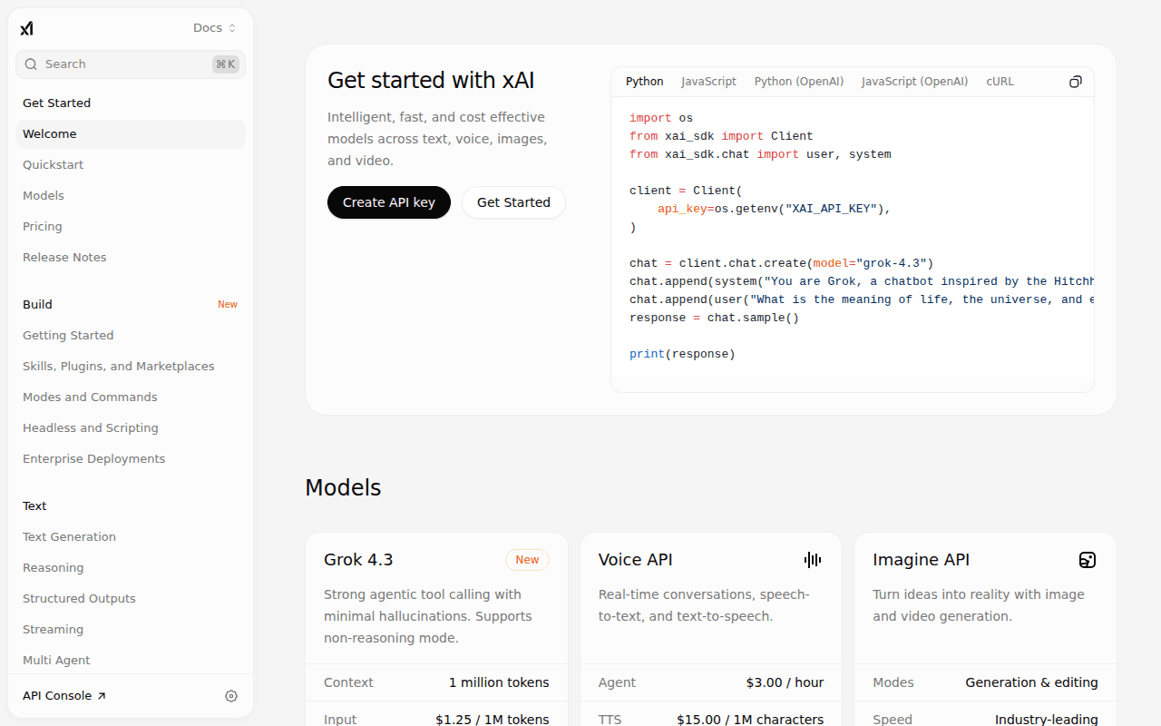The width and height of the screenshot is (1161, 726).
Task: Open the Voice API card title
Action: tap(636, 560)
